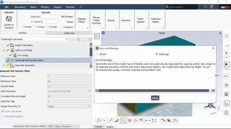This screenshot has height=129, width=231.
Task: Open the Size Functions dropdown
Action: (69, 91)
